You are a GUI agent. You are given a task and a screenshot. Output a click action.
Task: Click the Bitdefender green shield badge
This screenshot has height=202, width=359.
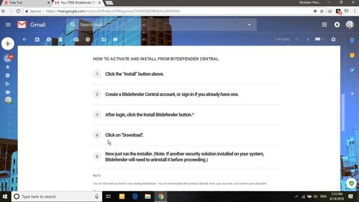point(351,183)
